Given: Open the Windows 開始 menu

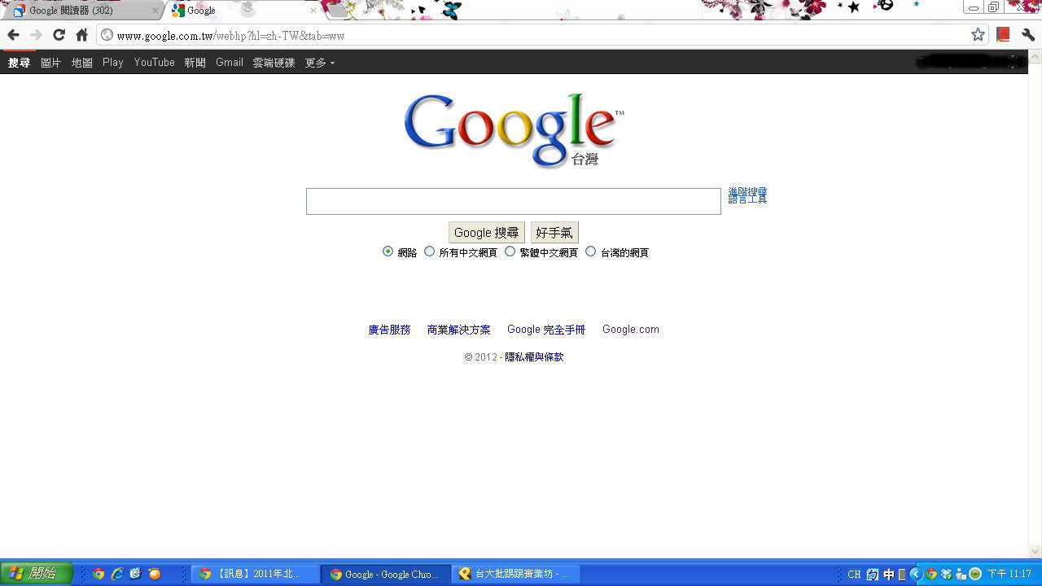Looking at the screenshot, I should point(37,574).
